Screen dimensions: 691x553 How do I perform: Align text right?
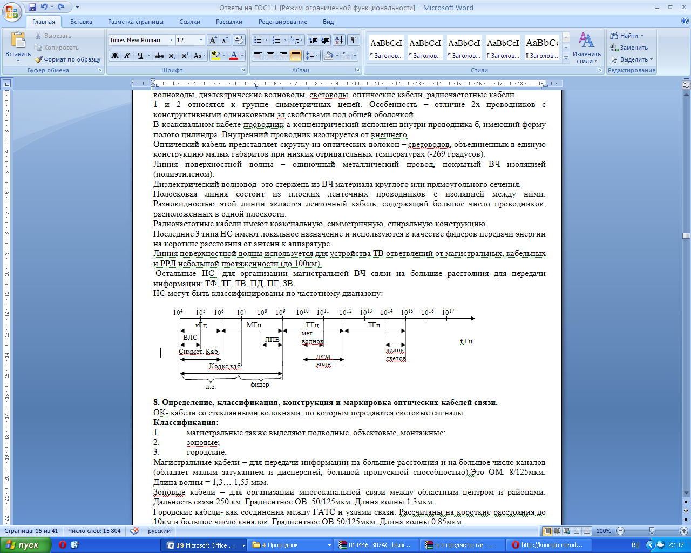283,56
